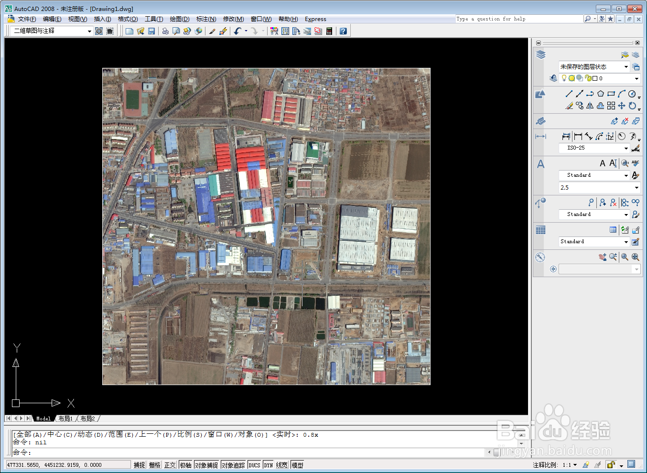
Task: Click the 模型 button in status bar
Action: point(297,465)
